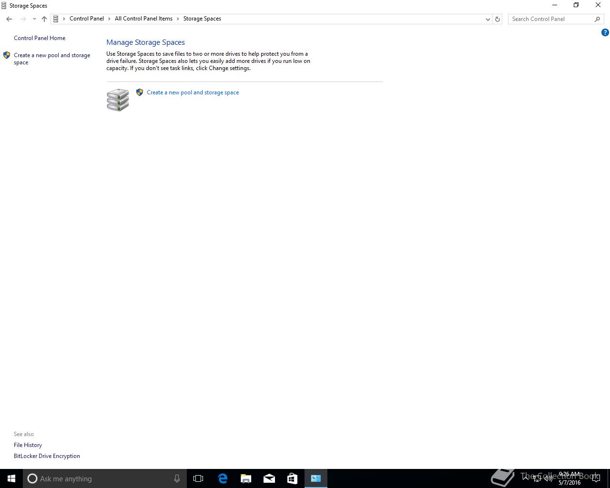
Task: Open Help with the question mark icon
Action: pyautogui.click(x=605, y=32)
